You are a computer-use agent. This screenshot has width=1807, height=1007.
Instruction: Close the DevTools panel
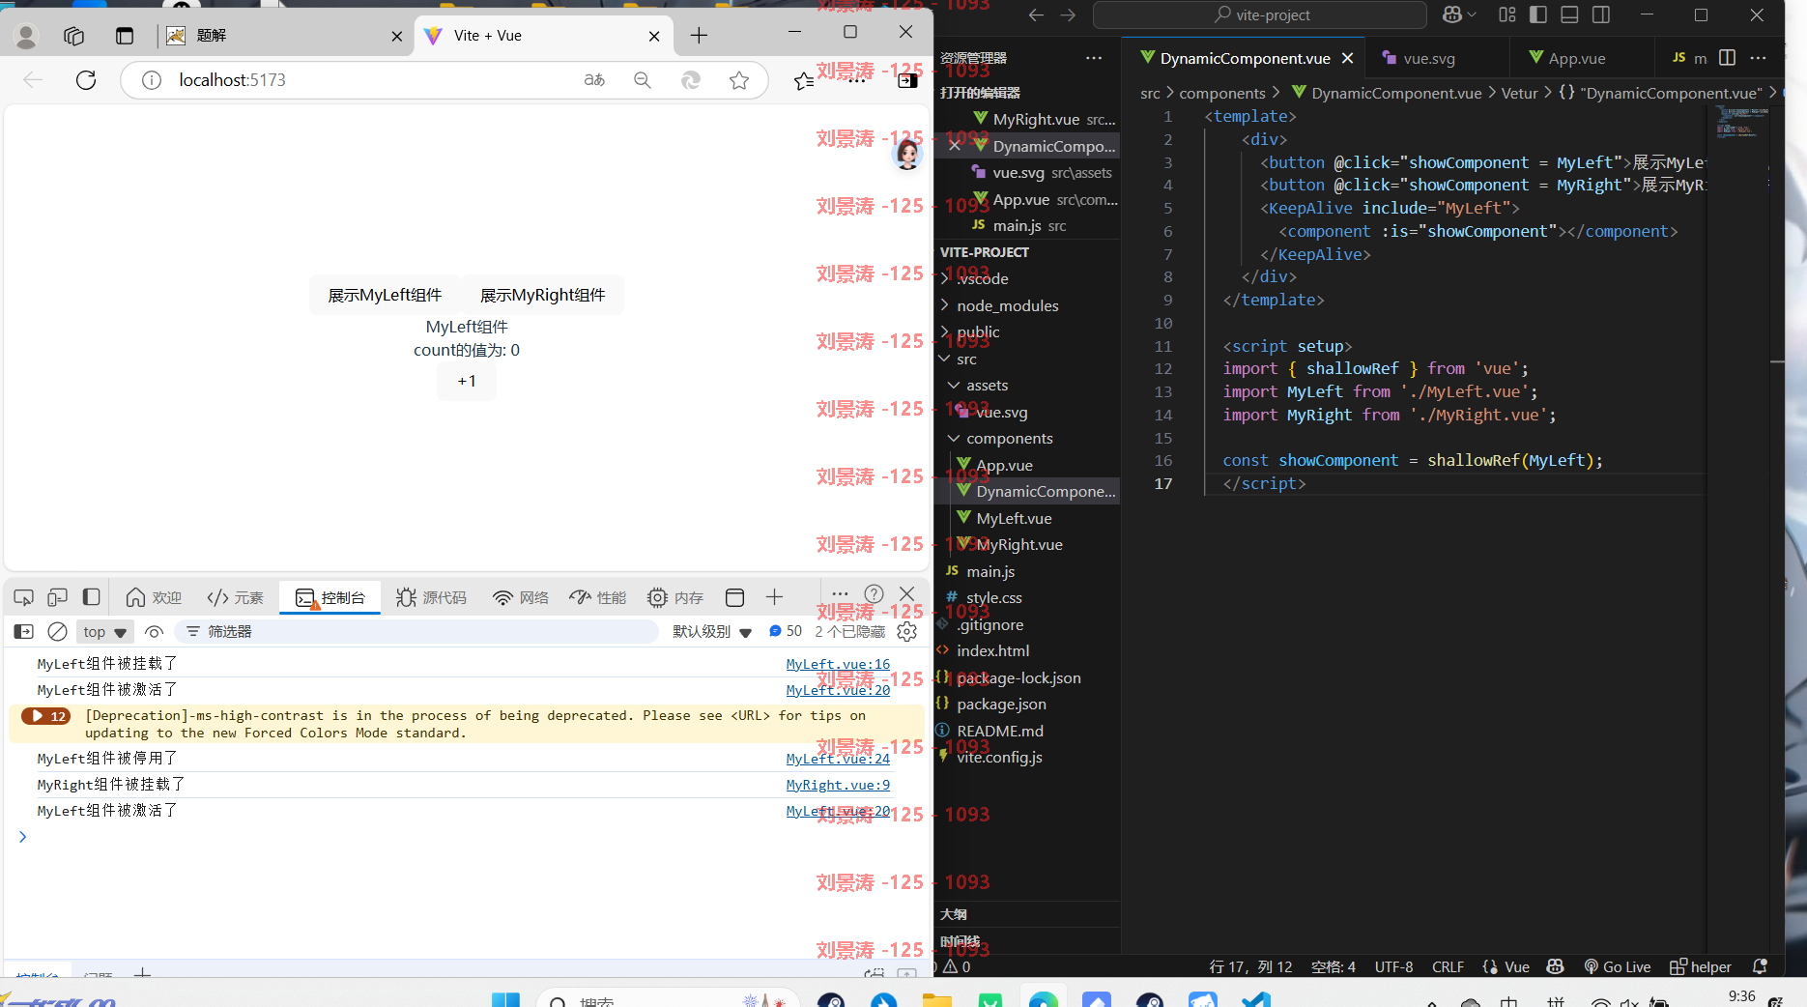pyautogui.click(x=906, y=594)
